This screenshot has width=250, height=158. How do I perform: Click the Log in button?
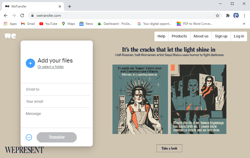(239, 36)
